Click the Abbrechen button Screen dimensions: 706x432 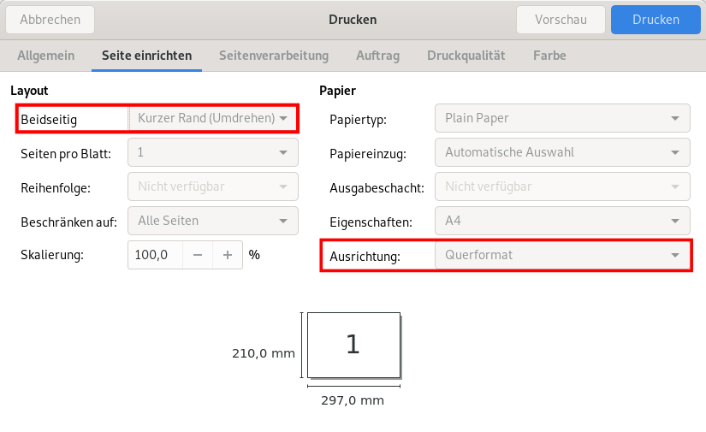click(50, 20)
